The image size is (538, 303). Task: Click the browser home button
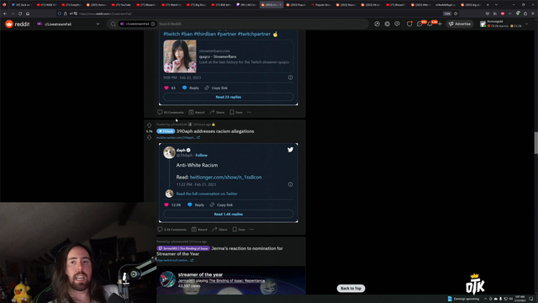pos(28,13)
